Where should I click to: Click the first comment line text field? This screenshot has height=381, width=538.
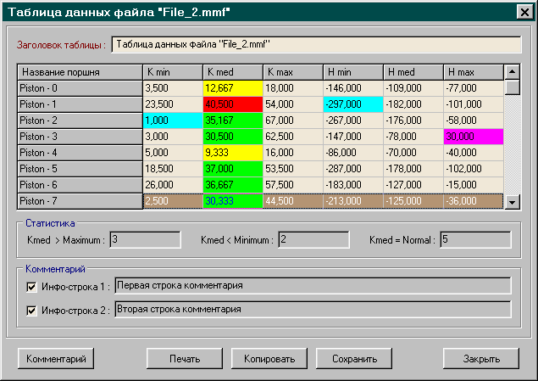click(x=313, y=286)
